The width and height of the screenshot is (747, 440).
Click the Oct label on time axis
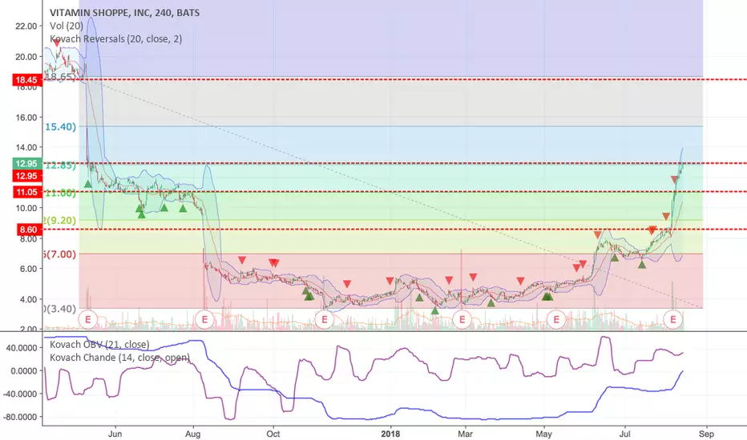273,434
